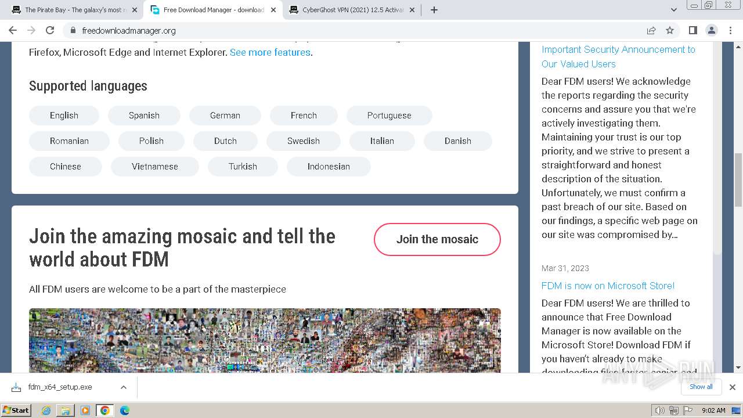
Task: Launch Internet Explorer from taskbar
Action: tap(46, 410)
